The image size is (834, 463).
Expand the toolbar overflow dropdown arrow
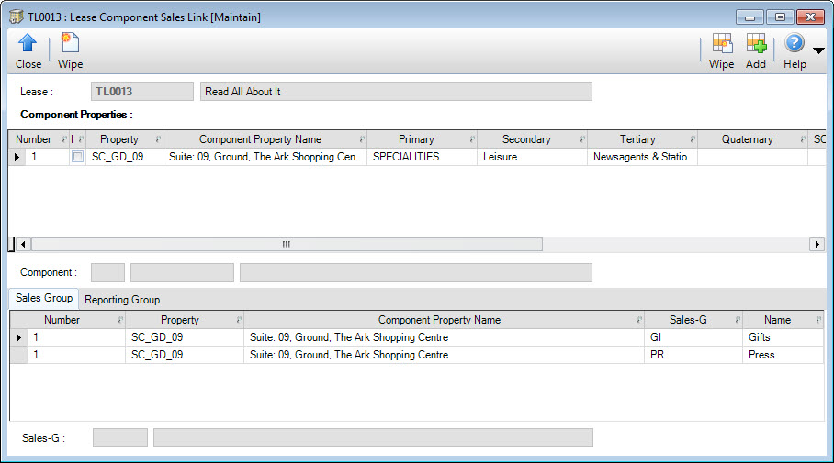[818, 50]
